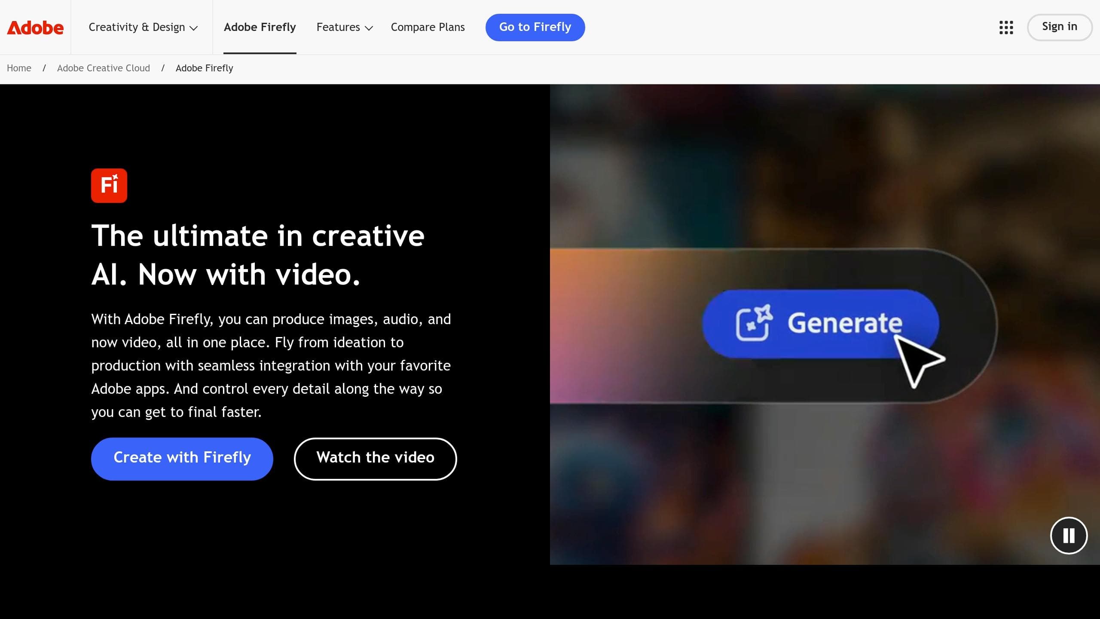This screenshot has width=1100, height=619.
Task: Click Create with Firefly
Action: tap(182, 459)
